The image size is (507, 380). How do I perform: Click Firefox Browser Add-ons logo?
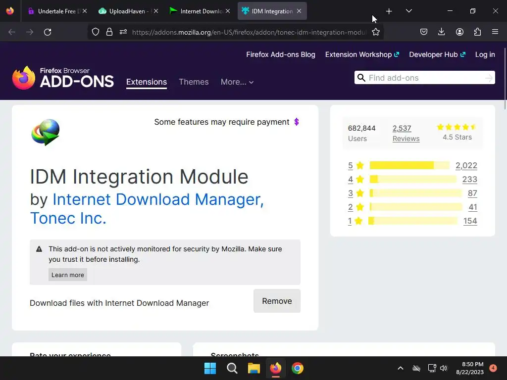click(x=63, y=78)
